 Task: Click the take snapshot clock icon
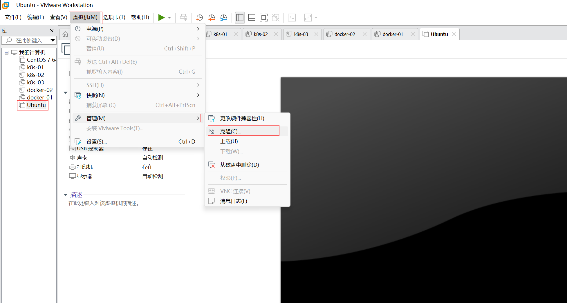199,18
